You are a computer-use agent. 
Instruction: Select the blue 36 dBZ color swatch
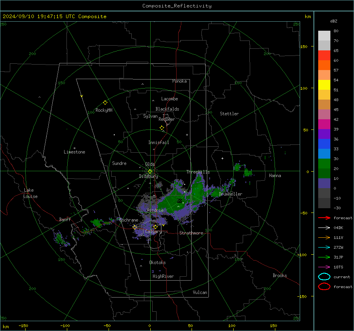pyautogui.click(x=324, y=144)
